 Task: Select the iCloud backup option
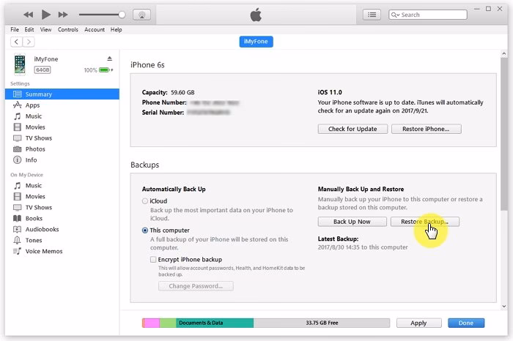click(145, 201)
